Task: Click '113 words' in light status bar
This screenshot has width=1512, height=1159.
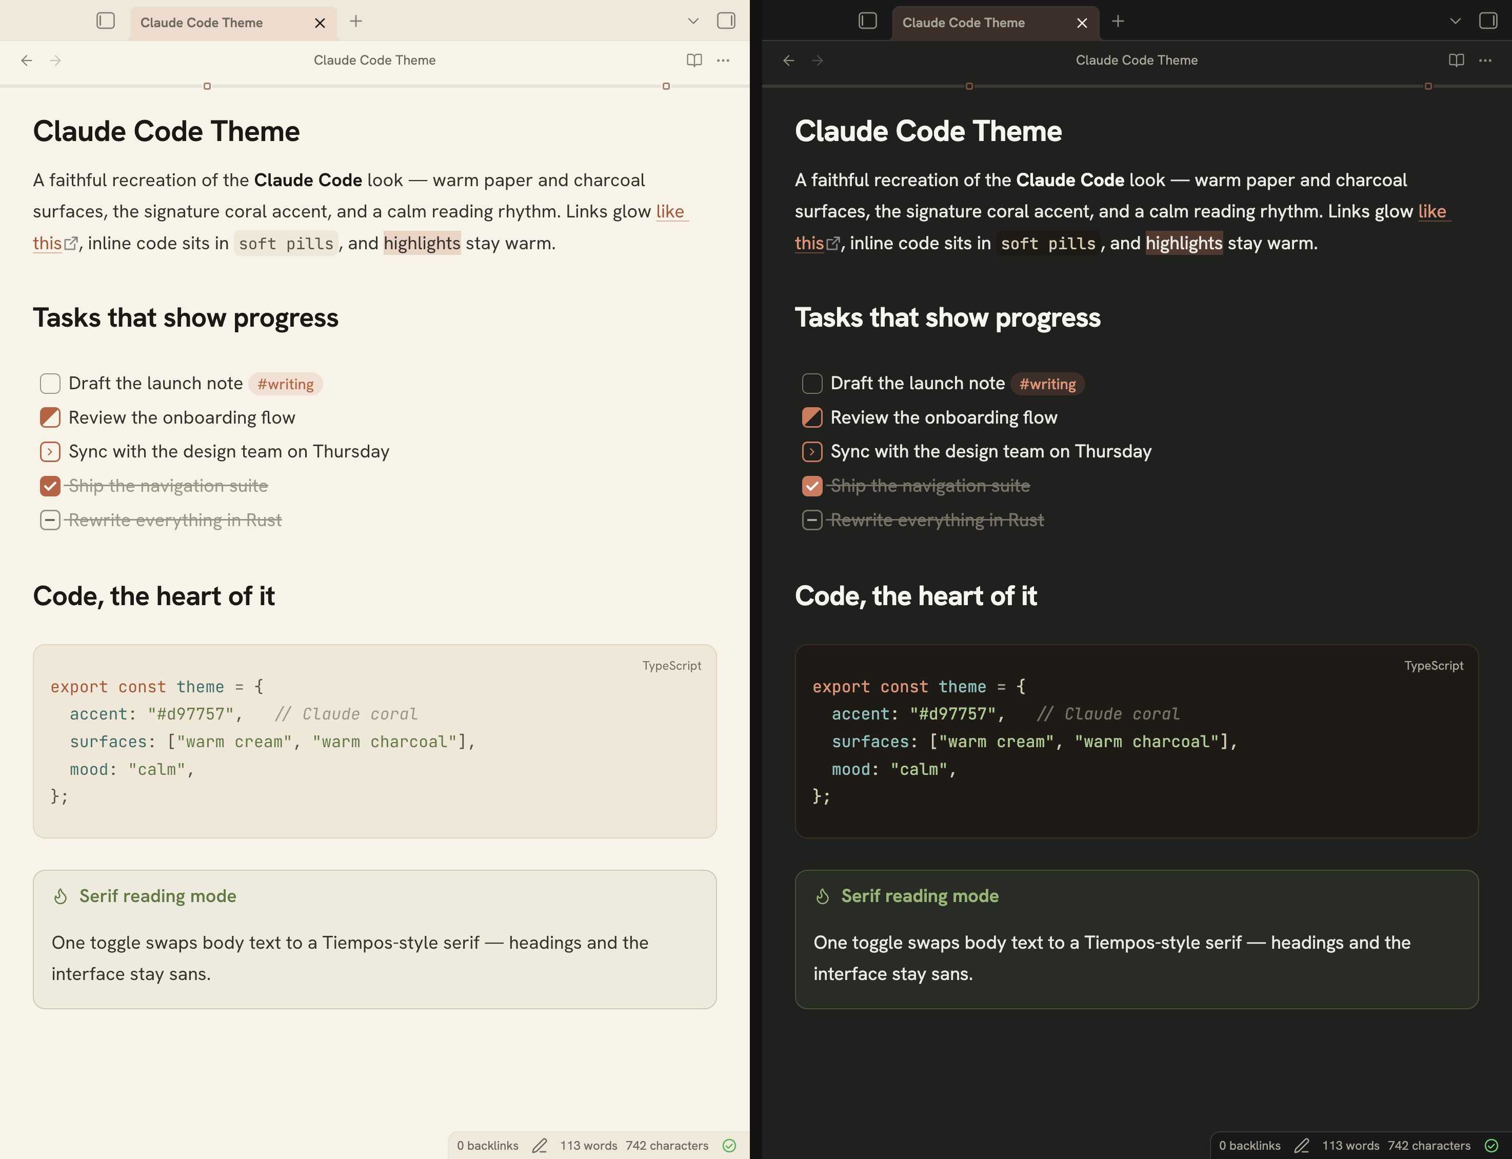Action: click(x=588, y=1146)
